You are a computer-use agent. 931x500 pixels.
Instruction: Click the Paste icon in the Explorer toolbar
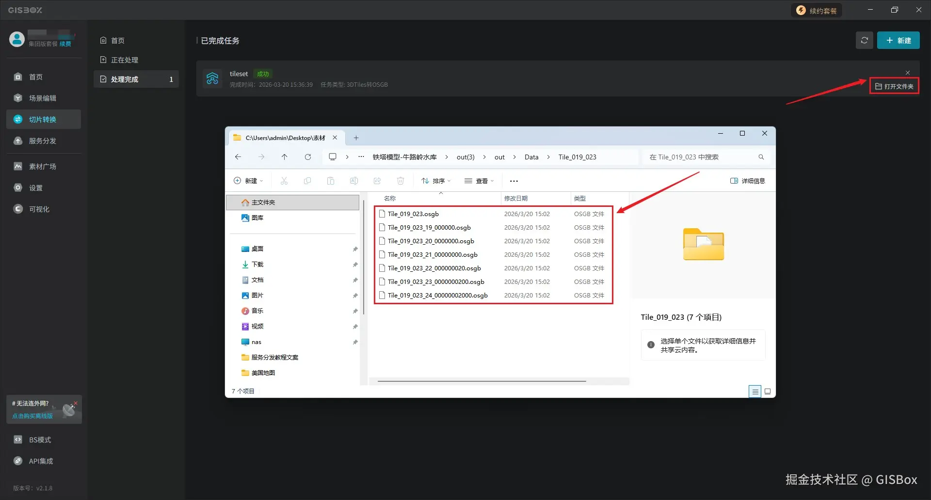[331, 181]
